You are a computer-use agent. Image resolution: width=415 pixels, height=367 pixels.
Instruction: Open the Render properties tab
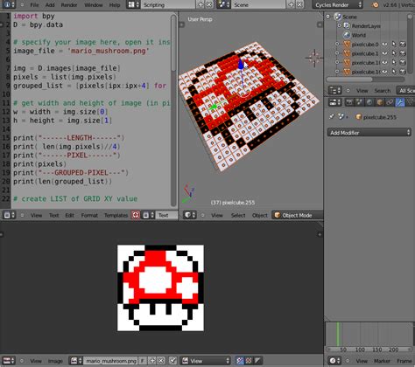coord(349,102)
